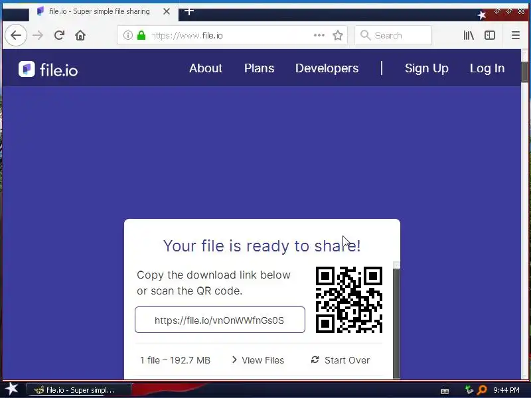This screenshot has height=398, width=531.
Task: Click the keyboard tray icon
Action: 445,391
